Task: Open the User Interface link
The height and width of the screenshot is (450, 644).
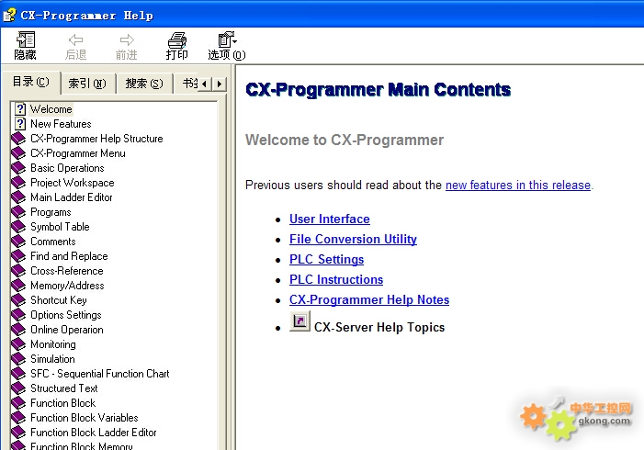Action: [x=330, y=219]
